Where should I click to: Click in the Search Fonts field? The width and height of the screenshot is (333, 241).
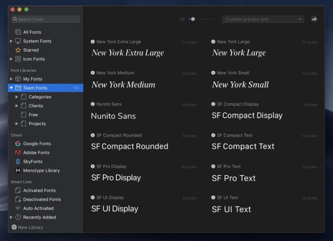pyautogui.click(x=46, y=19)
